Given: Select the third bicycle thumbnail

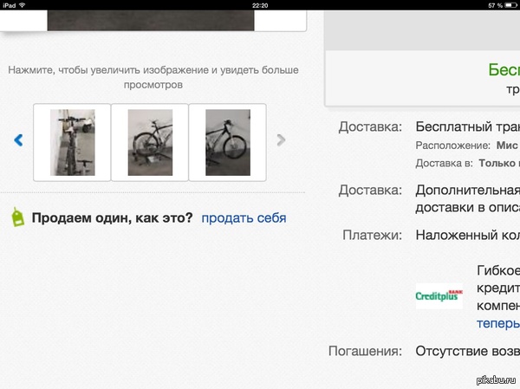Looking at the screenshot, I should click(x=227, y=142).
